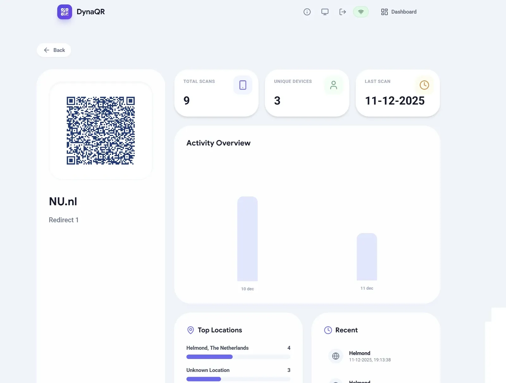Image resolution: width=506 pixels, height=383 pixels.
Task: Go back with the Back button
Action: tap(54, 50)
